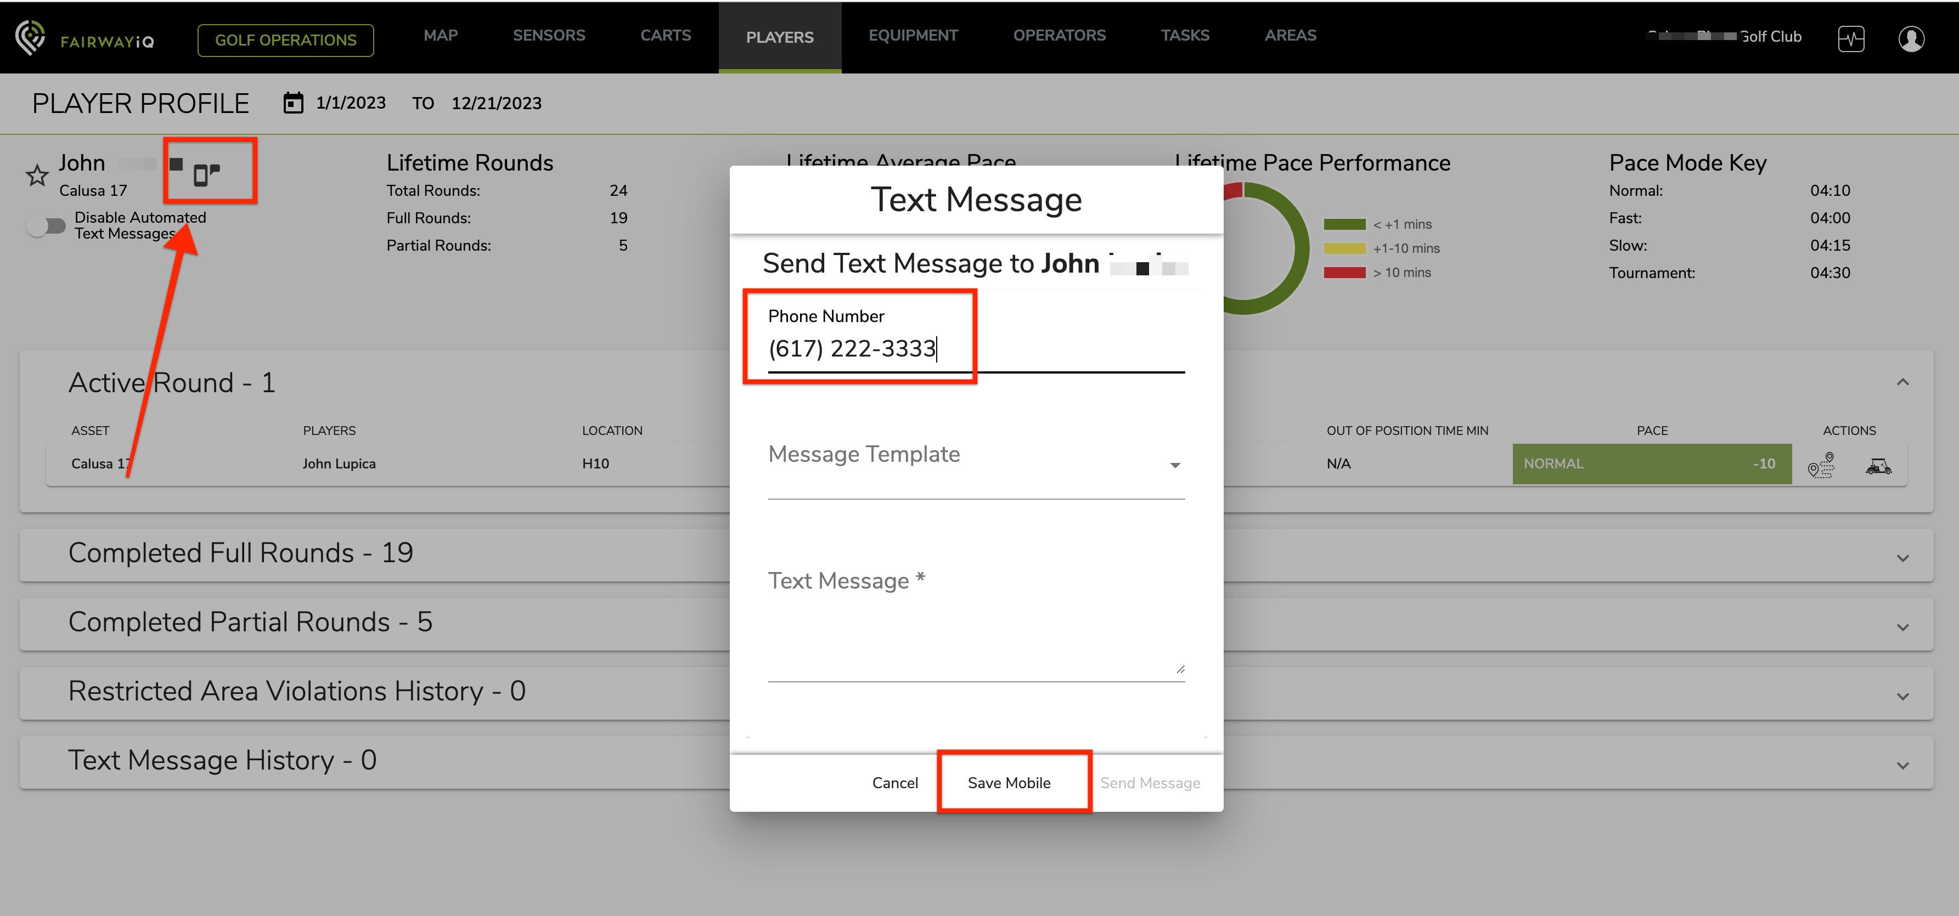Click the send text message phone icon
Viewport: 1959px width, 916px height.
[x=206, y=174]
